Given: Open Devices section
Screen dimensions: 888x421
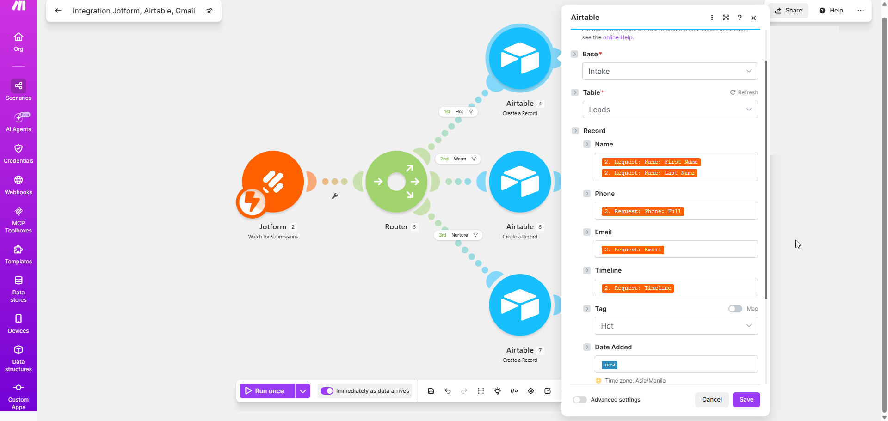Looking at the screenshot, I should (18, 323).
